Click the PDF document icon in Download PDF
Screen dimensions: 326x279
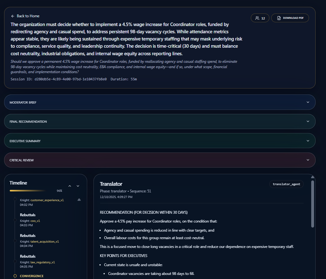pyautogui.click(x=278, y=18)
